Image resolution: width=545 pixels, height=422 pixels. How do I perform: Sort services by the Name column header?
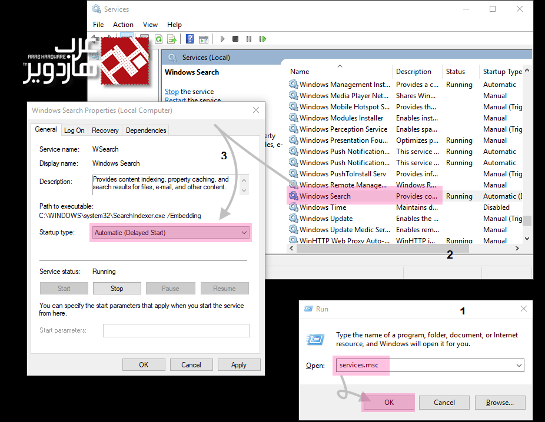coord(300,72)
